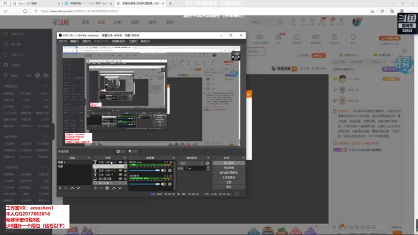Move the scene up with the arrow under 场景 list
This screenshot has width=418, height=235.
click(x=73, y=188)
